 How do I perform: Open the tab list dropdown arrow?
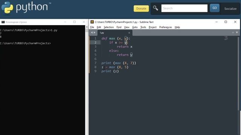pyautogui.click(x=237, y=33)
